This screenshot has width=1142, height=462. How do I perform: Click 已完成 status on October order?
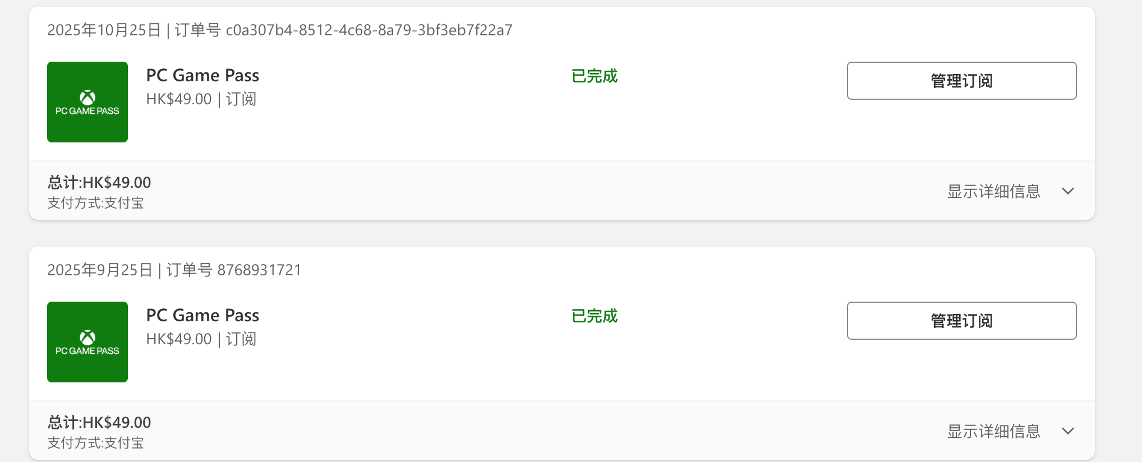coord(594,76)
